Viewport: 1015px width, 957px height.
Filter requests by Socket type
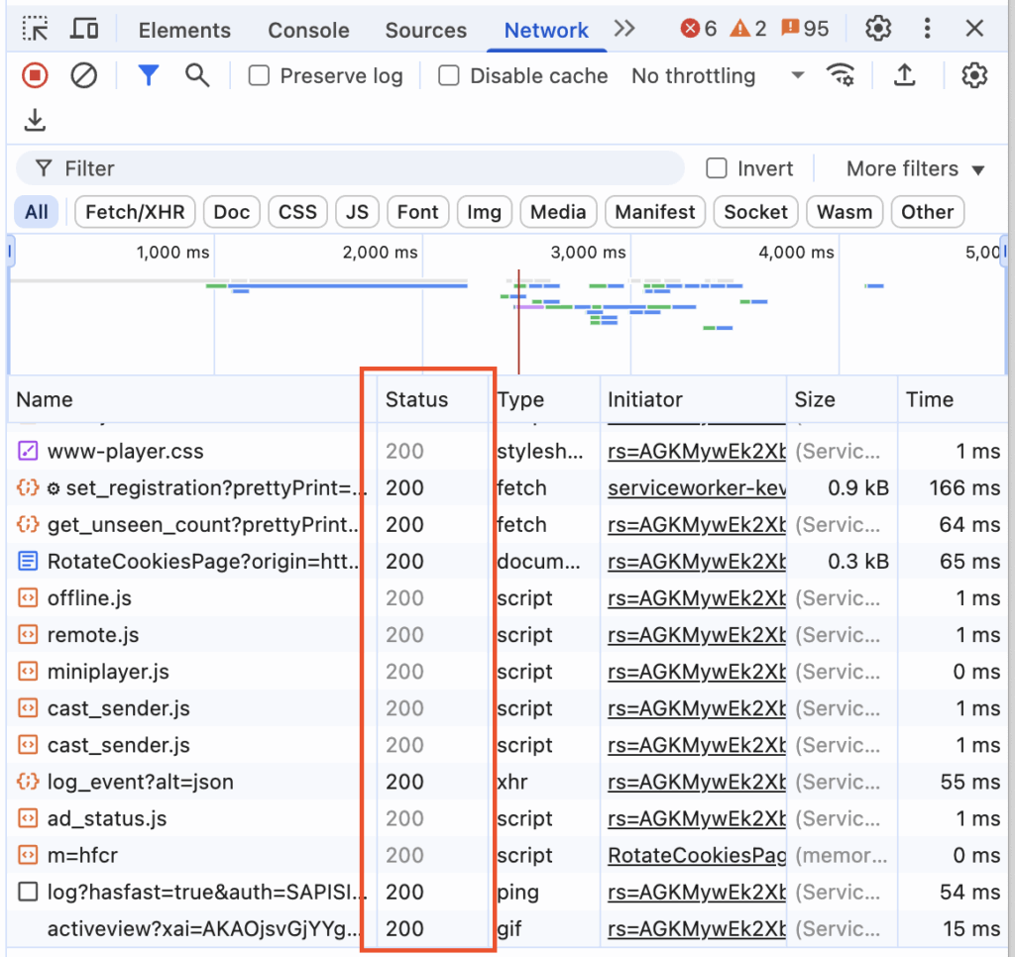[755, 212]
